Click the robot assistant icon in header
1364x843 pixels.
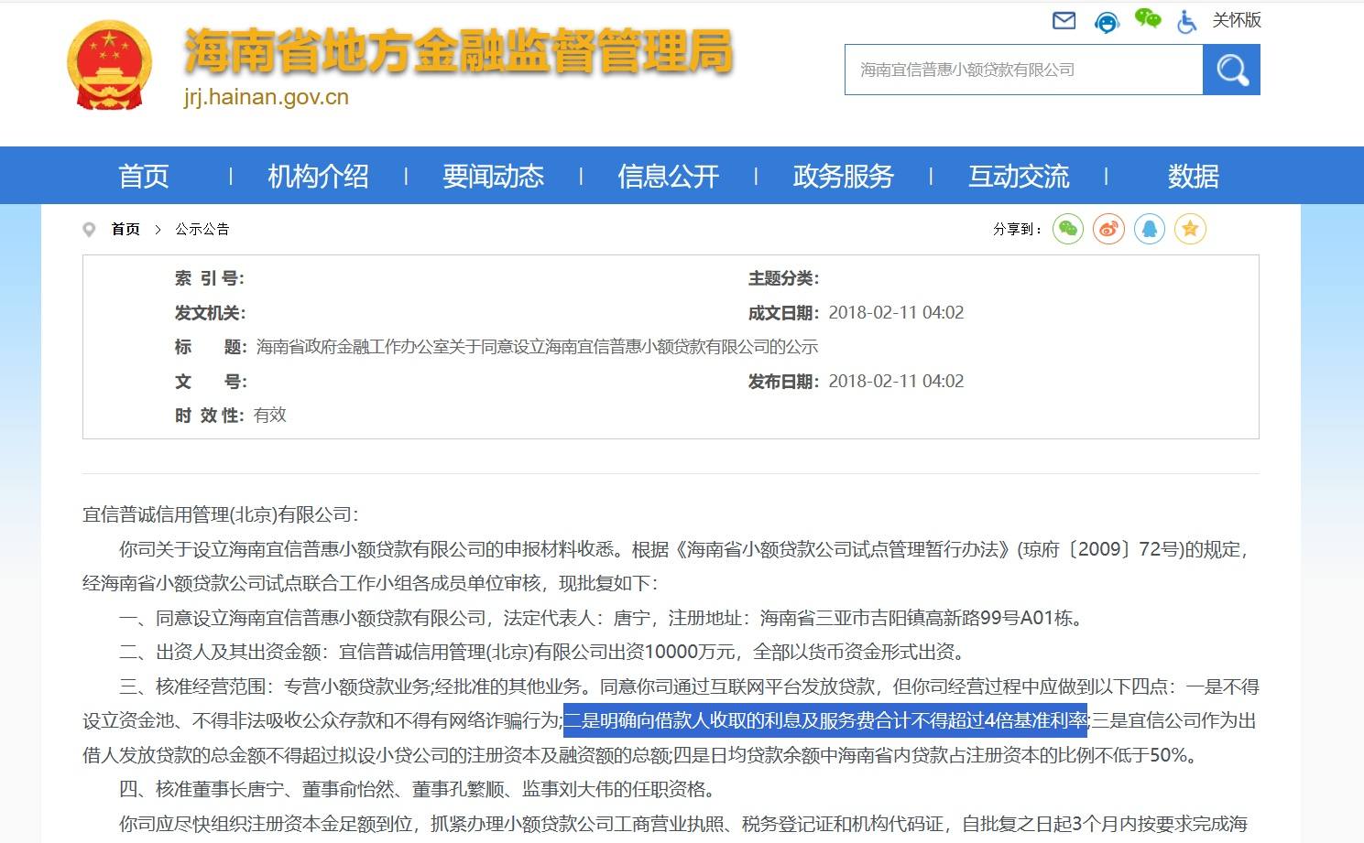coord(1107,21)
